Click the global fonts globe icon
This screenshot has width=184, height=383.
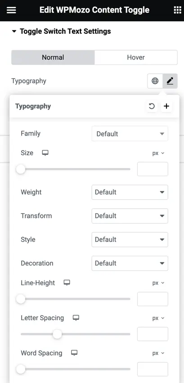(155, 81)
